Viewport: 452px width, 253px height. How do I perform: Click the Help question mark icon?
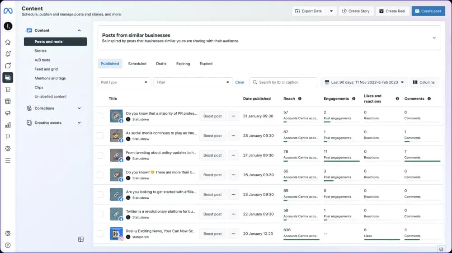8,245
